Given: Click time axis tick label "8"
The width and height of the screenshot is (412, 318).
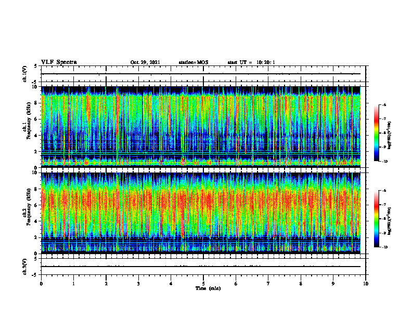Looking at the screenshot, I should 301,284.
